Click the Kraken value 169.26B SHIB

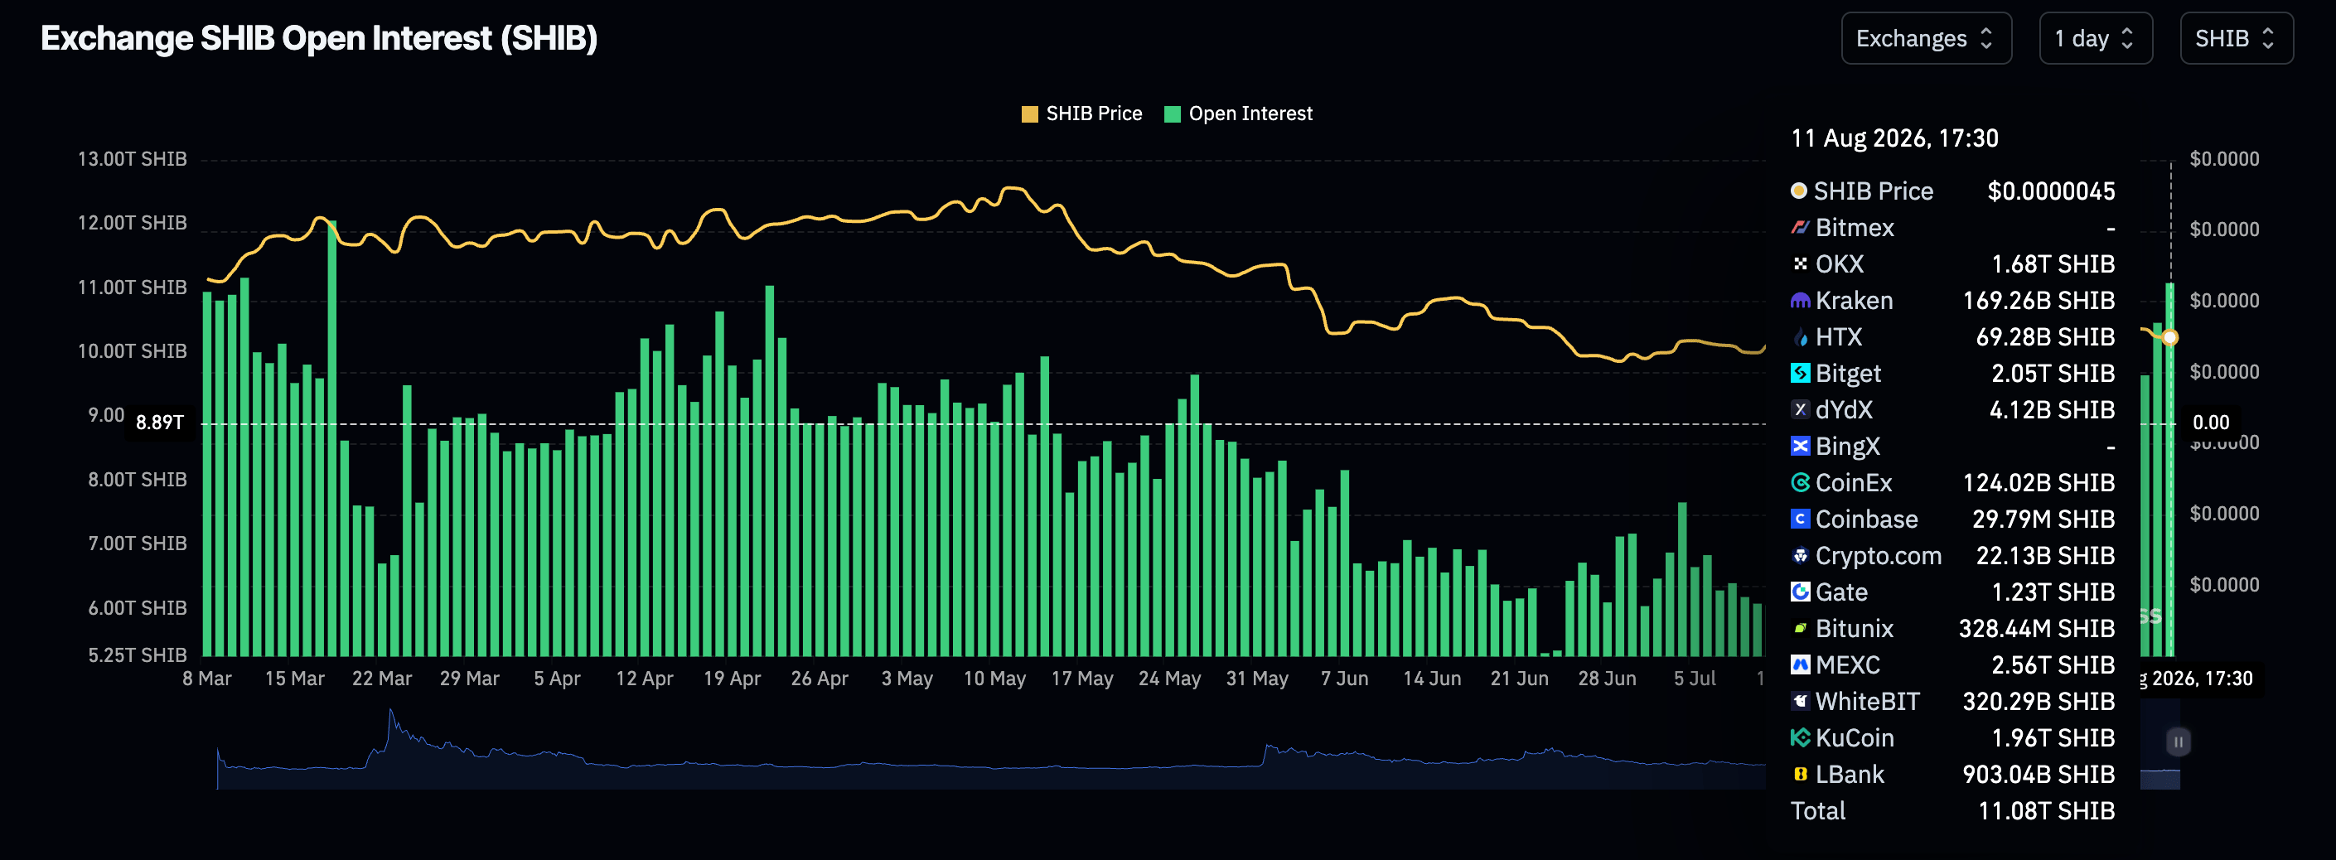[x=2039, y=300]
